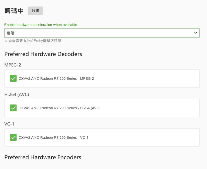Click blank space in the H.264 decoder card

pos(151,108)
